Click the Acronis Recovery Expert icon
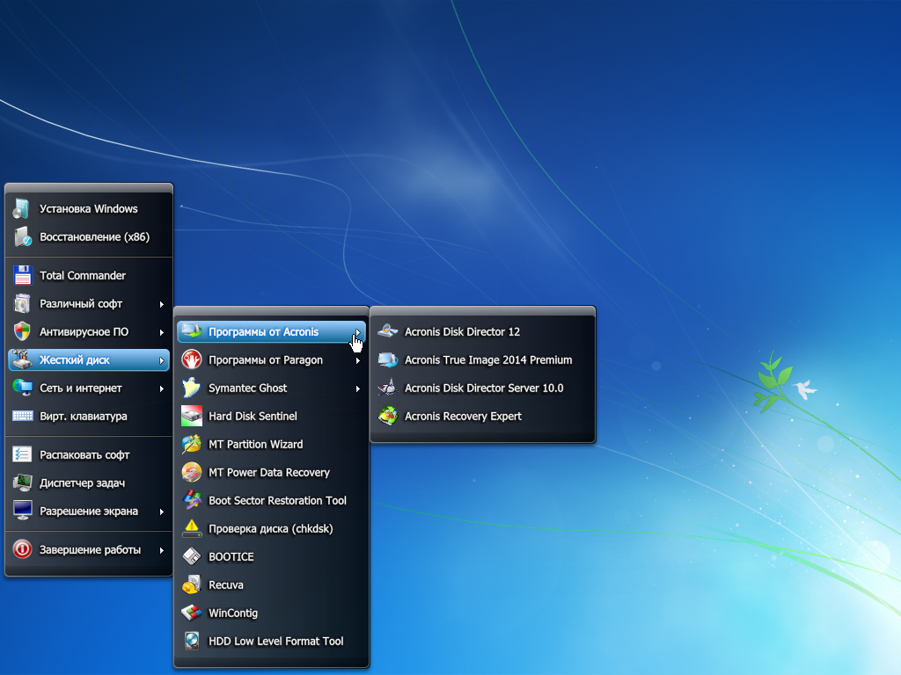 (387, 416)
